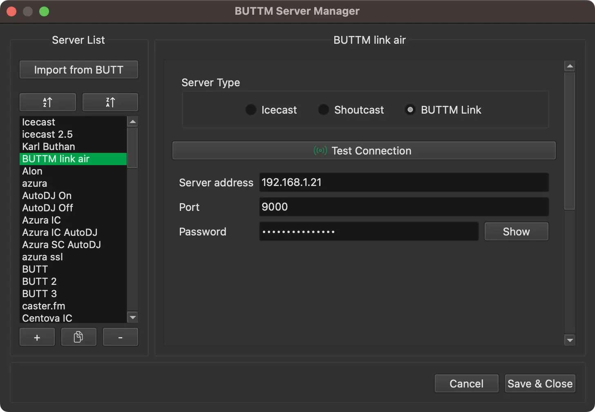Click into the Port field

(404, 207)
